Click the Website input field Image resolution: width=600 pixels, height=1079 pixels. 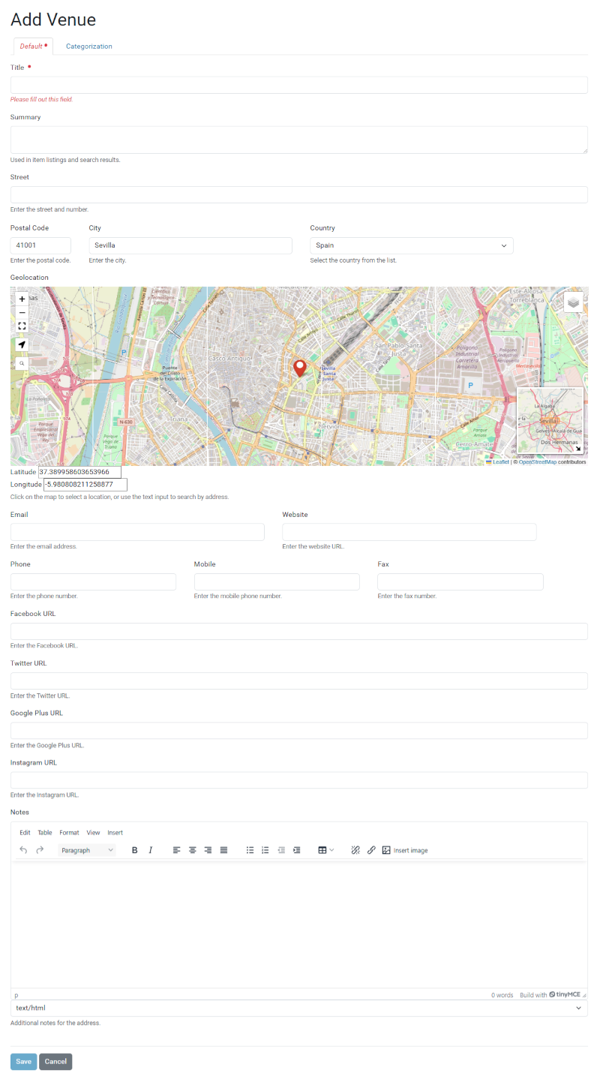[x=409, y=532]
